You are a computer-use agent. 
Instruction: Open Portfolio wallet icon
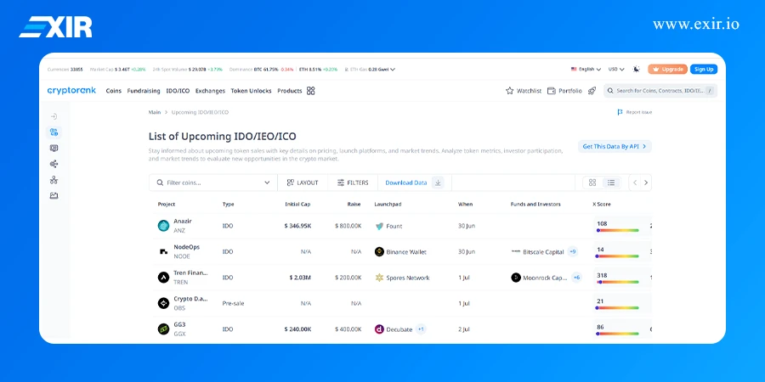pyautogui.click(x=552, y=91)
